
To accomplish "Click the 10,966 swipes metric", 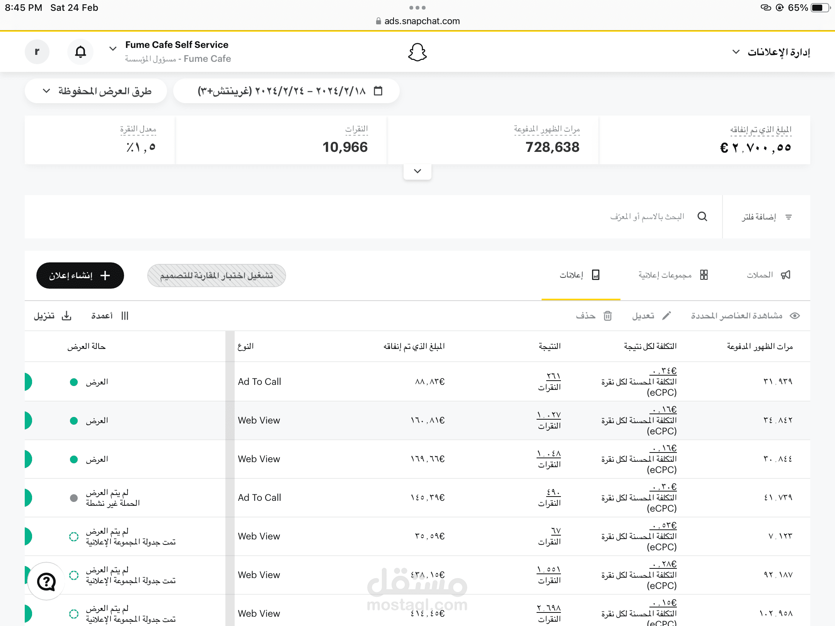I will point(345,147).
